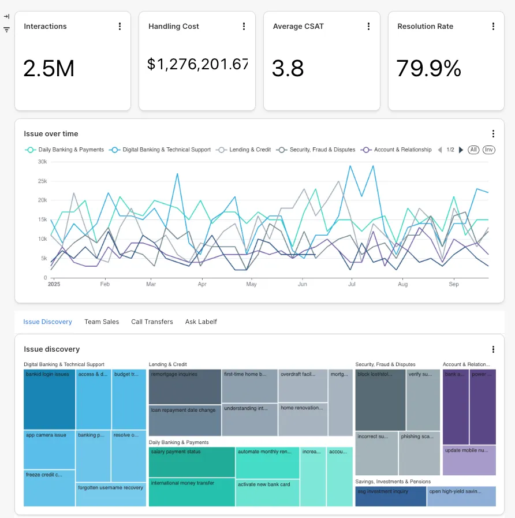The image size is (515, 518).
Task: Go to next legend page arrow
Action: point(461,150)
